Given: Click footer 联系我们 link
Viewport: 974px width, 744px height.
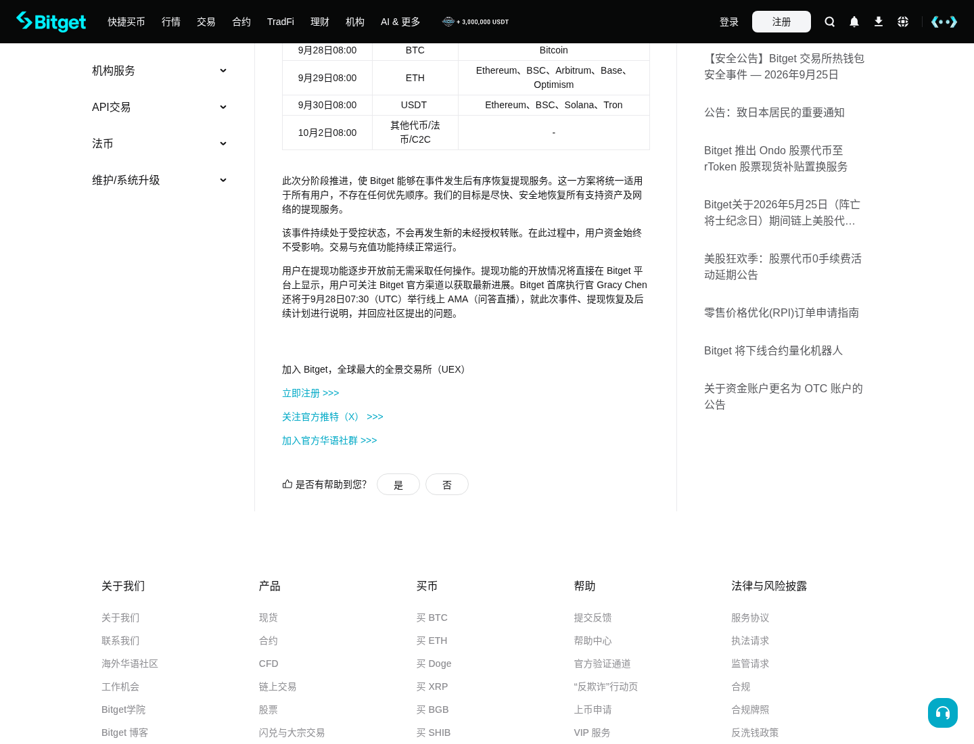Looking at the screenshot, I should pyautogui.click(x=120, y=641).
